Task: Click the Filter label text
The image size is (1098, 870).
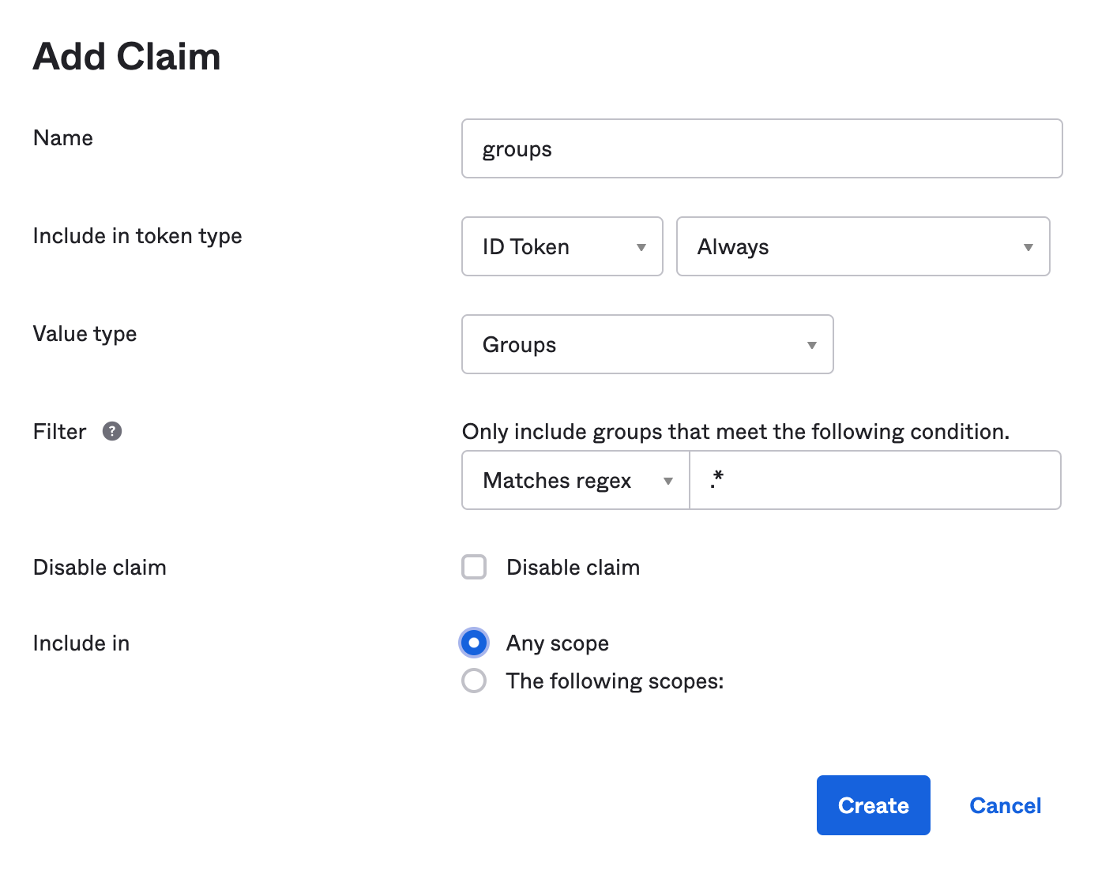Action: tap(59, 431)
